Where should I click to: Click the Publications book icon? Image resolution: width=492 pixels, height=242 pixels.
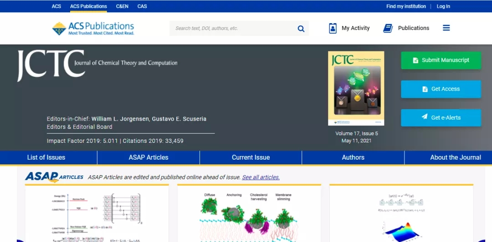[388, 28]
